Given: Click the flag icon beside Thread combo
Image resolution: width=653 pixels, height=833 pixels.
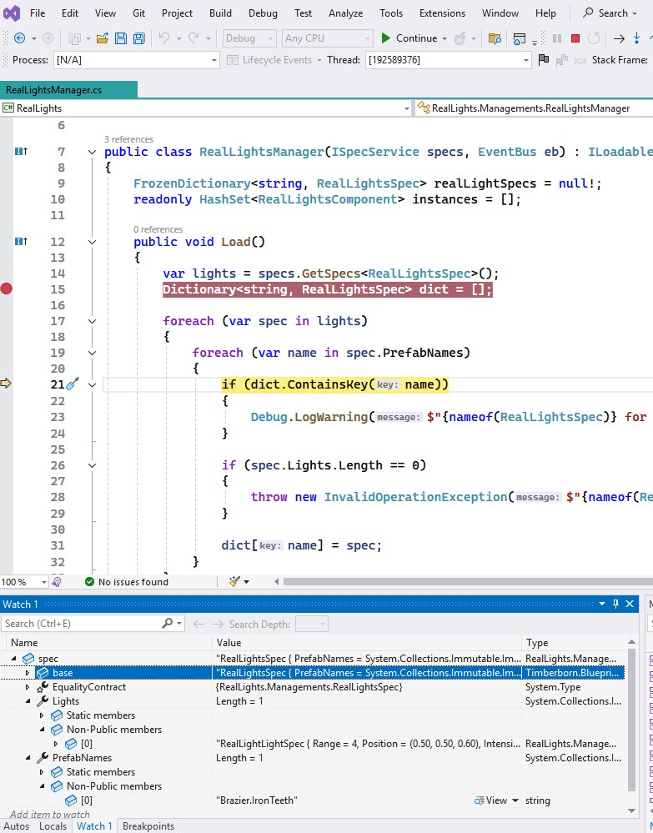Looking at the screenshot, I should [543, 60].
